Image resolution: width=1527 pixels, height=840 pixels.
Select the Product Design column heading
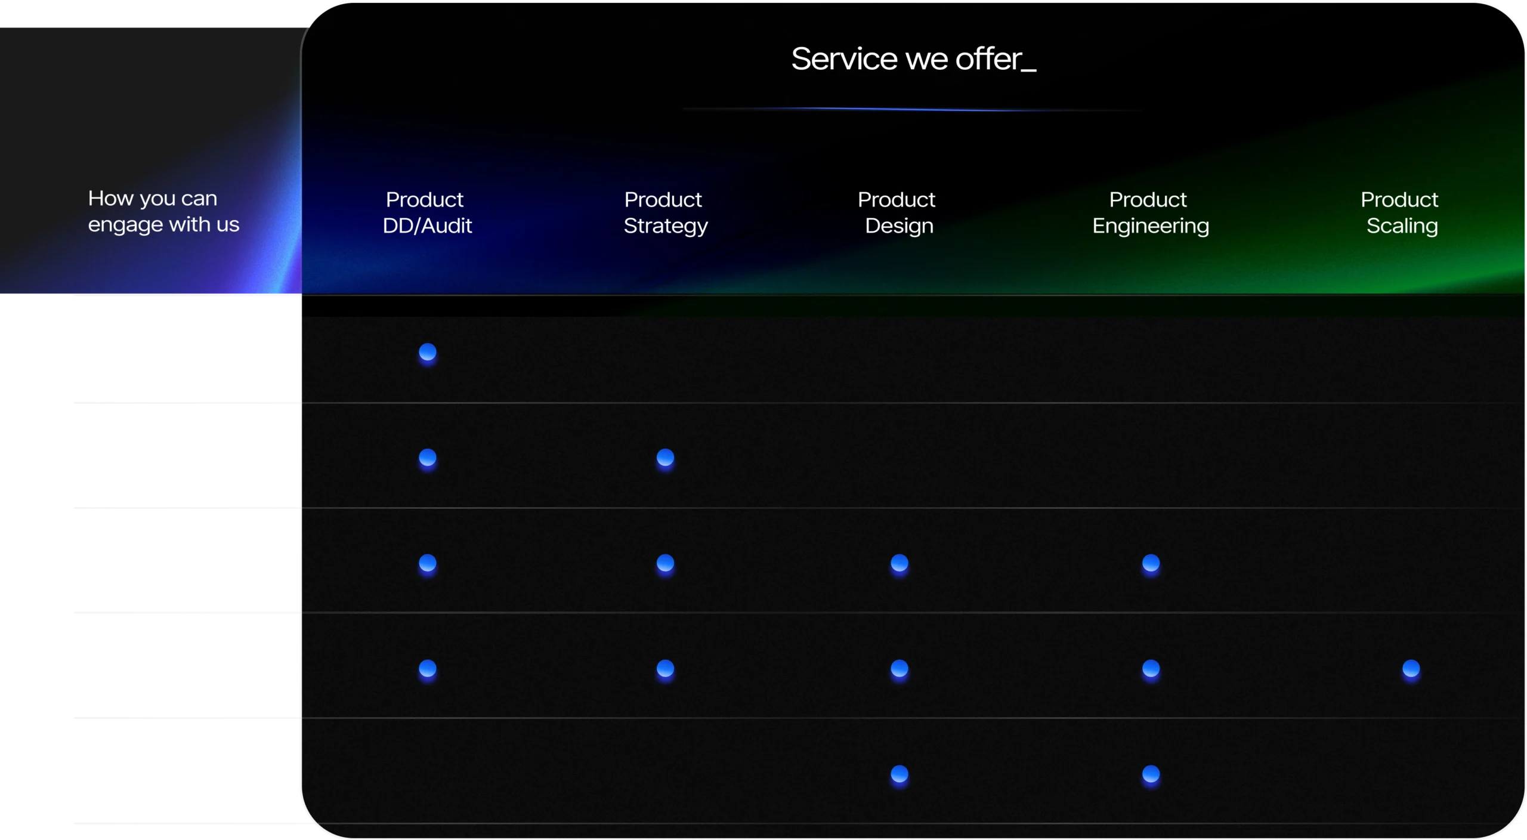[898, 212]
